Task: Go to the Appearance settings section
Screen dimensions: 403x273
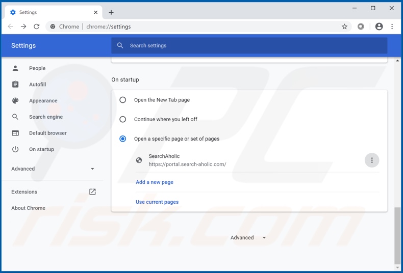Action: click(x=43, y=101)
